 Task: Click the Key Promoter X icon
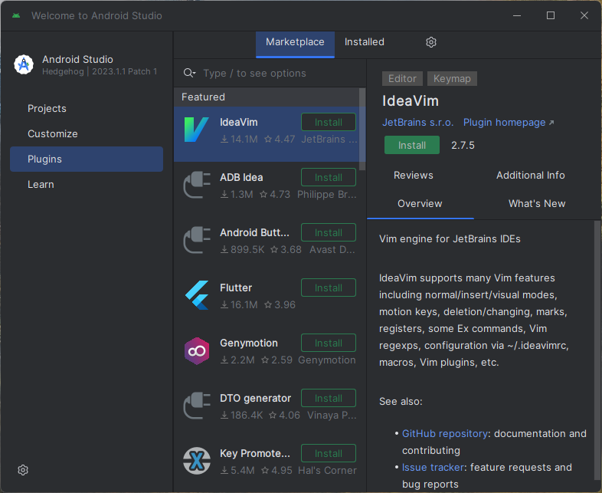click(196, 461)
